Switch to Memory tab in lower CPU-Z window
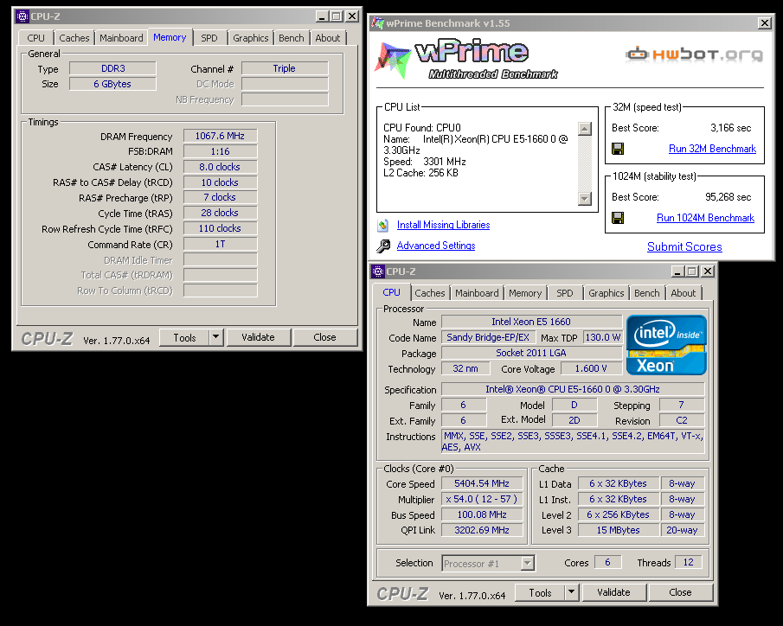This screenshot has height=626, width=783. (525, 293)
